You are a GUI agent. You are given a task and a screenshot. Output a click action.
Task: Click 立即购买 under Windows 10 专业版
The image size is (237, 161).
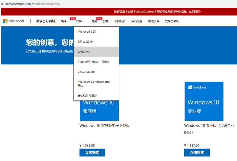(x=197, y=152)
